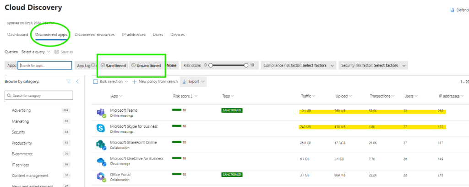This screenshot has width=469, height=187.
Task: Open the Tags column header dropdown
Action: pos(228,96)
